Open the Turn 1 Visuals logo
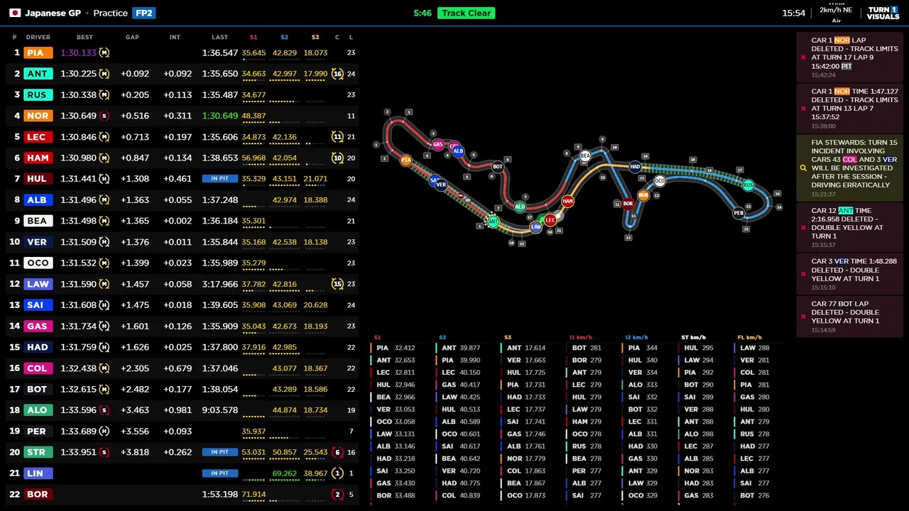This screenshot has height=511, width=909. pyautogui.click(x=883, y=13)
